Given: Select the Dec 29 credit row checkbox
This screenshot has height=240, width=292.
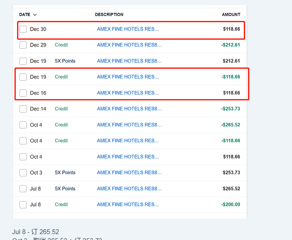Looking at the screenshot, I should pyautogui.click(x=23, y=45).
